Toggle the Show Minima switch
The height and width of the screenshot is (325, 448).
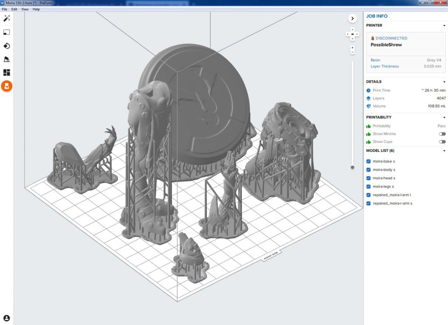[x=442, y=134]
